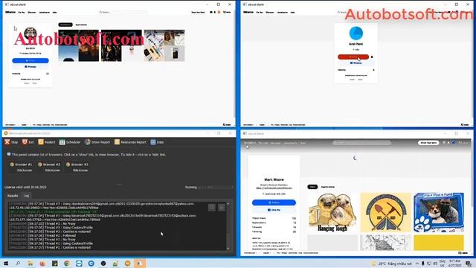Click the search bar in Mark Moore window
The image size is (476, 268).
(x=361, y=142)
